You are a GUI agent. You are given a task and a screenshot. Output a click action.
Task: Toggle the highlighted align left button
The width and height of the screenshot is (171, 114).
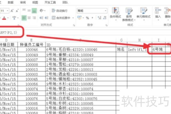click(24, 18)
